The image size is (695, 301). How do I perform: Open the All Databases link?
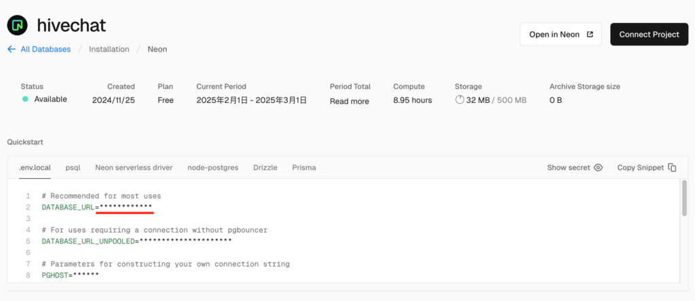45,49
